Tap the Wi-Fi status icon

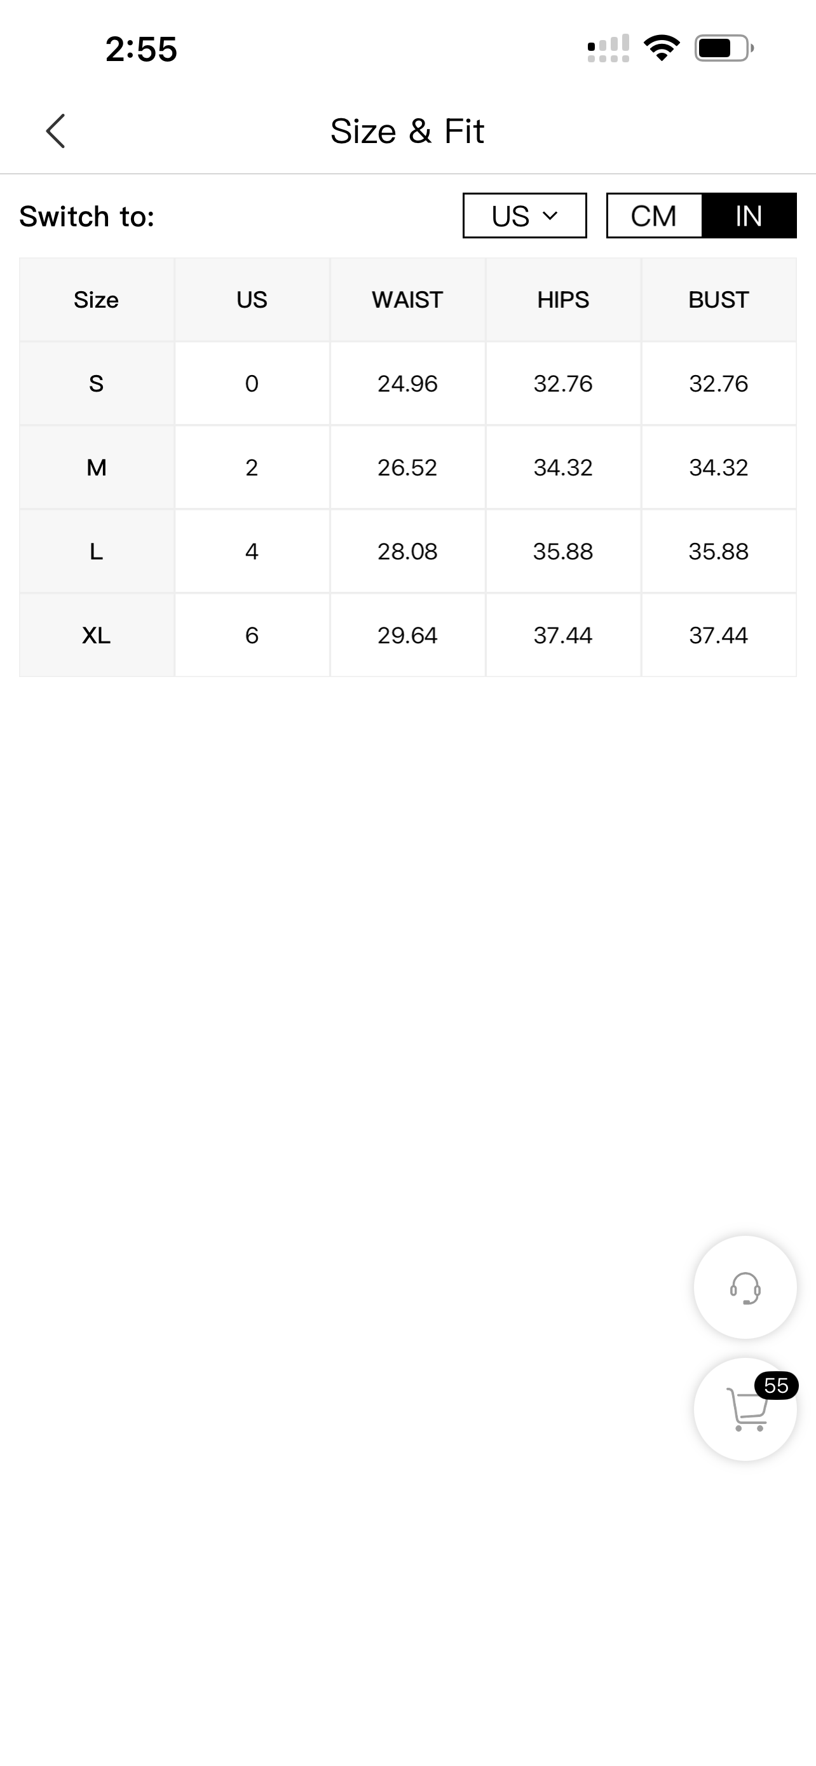click(x=661, y=49)
